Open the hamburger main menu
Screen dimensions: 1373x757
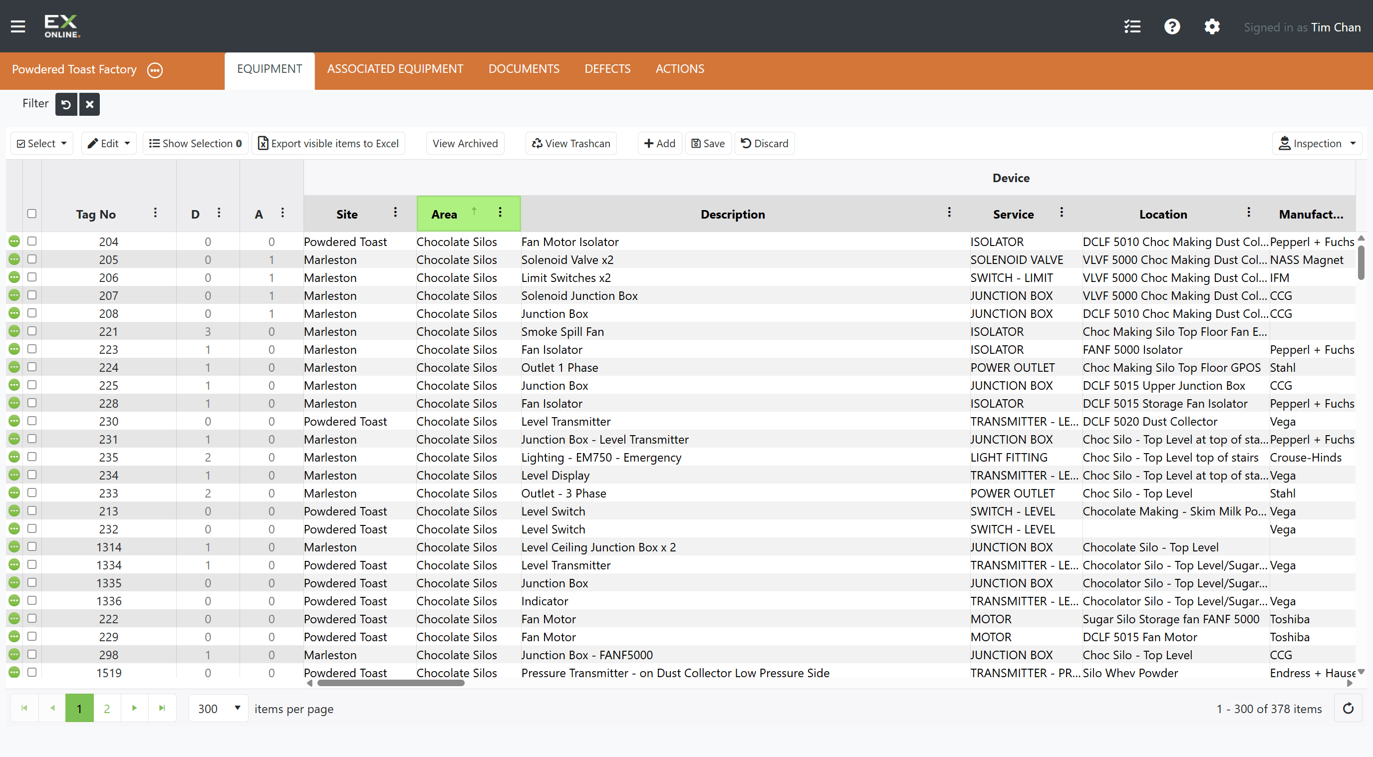(x=18, y=26)
